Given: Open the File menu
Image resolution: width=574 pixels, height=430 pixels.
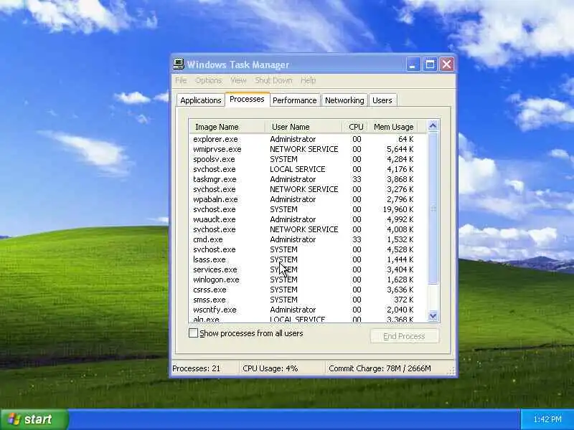Looking at the screenshot, I should tap(181, 80).
